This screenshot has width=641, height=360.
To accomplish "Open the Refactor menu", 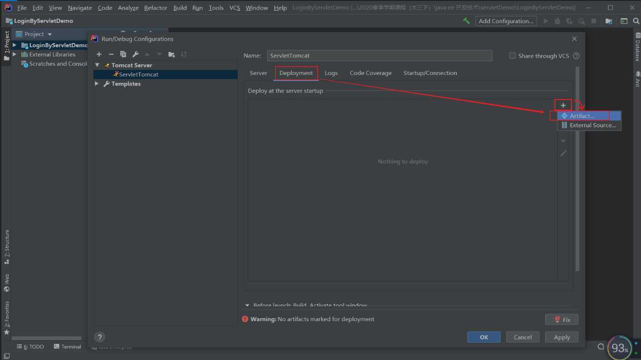I will point(156,8).
